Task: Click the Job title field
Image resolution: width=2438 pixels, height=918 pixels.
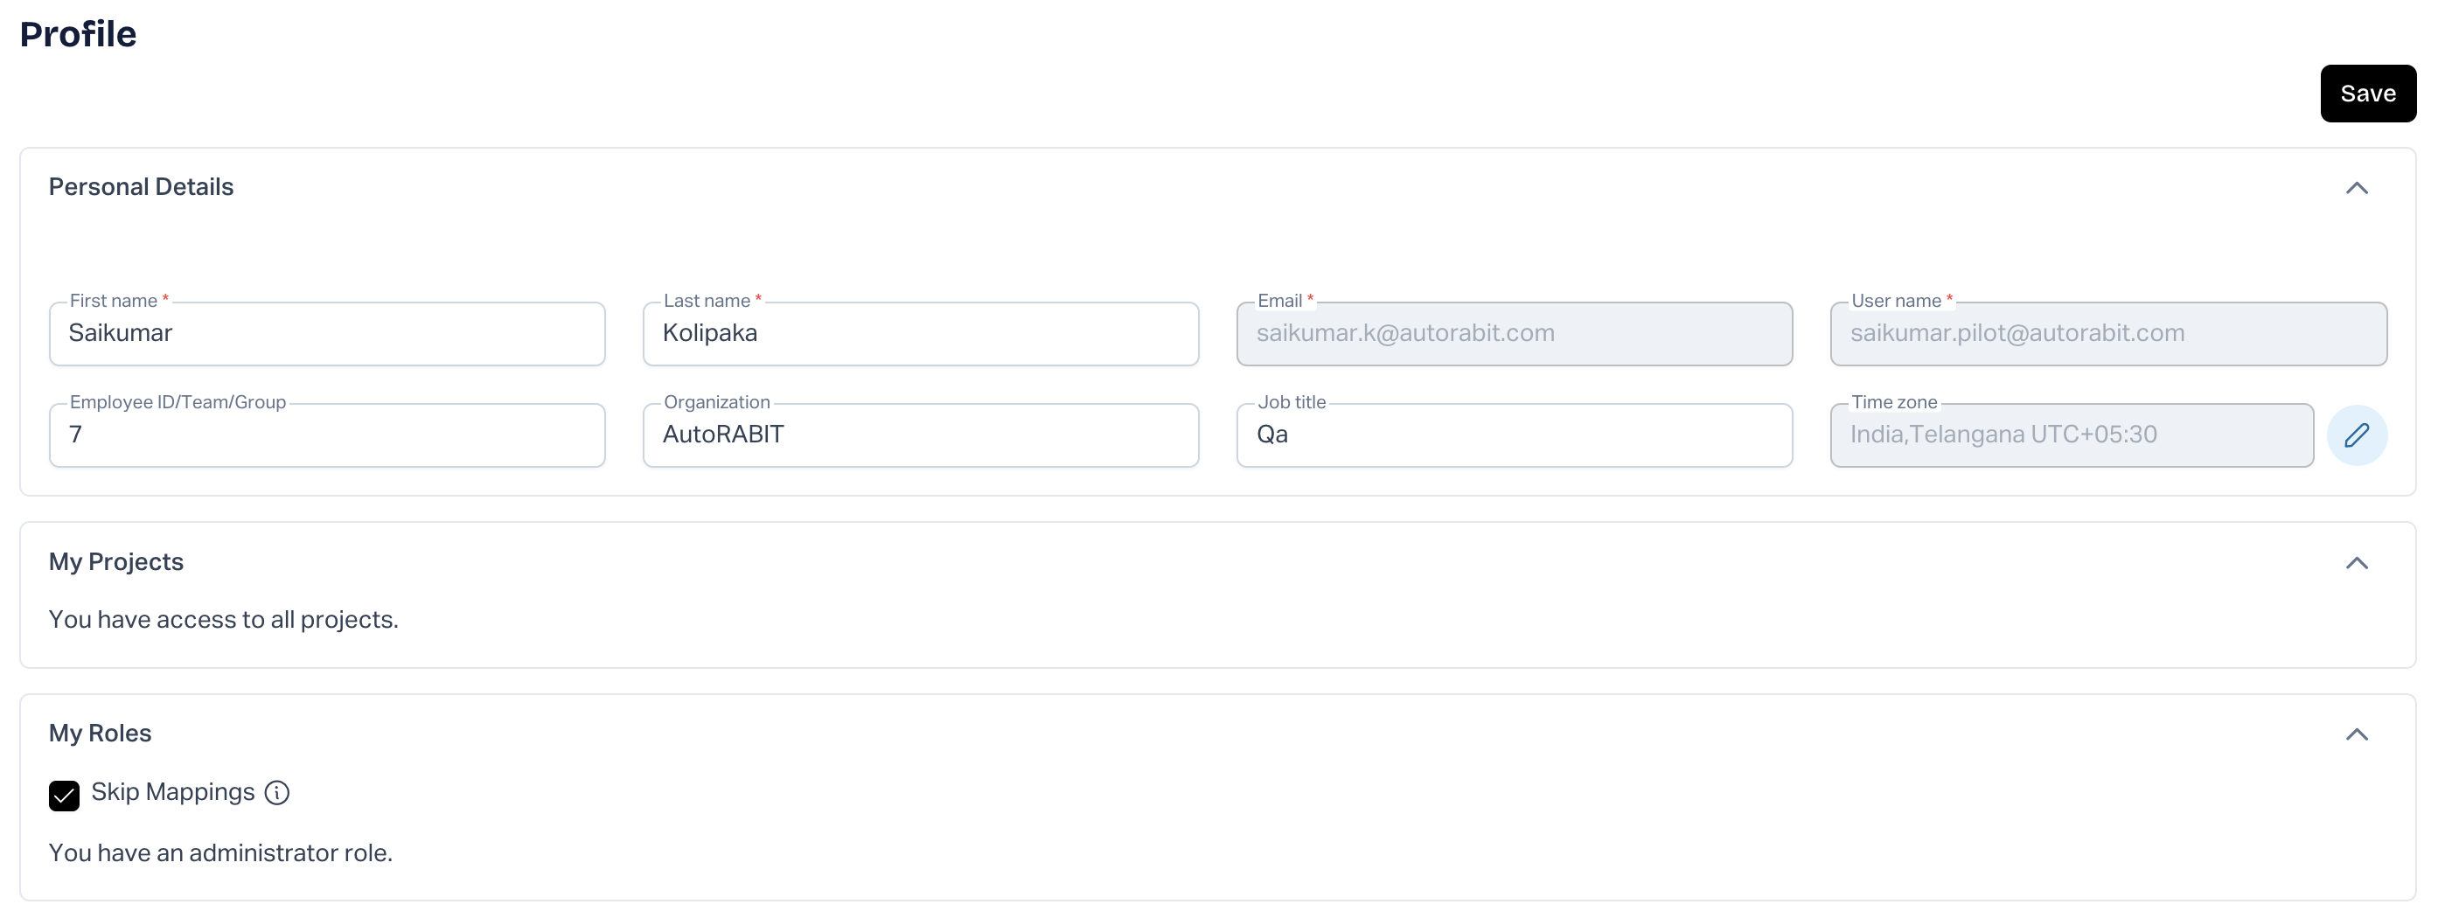Action: pos(1514,435)
